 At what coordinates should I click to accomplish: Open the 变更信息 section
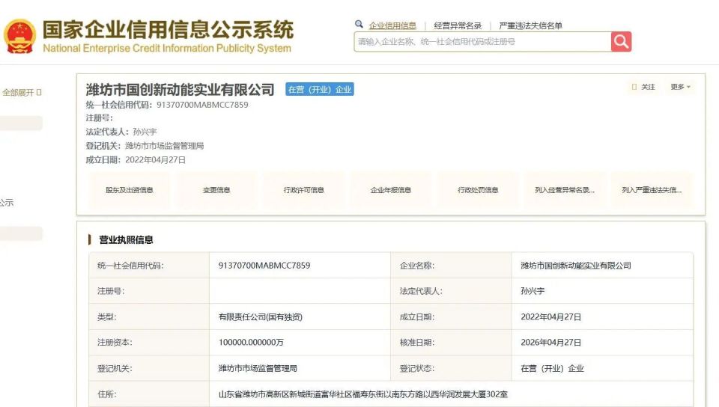(216, 190)
